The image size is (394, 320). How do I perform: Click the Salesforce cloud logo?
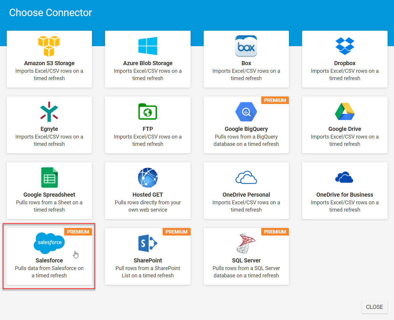coord(49,243)
